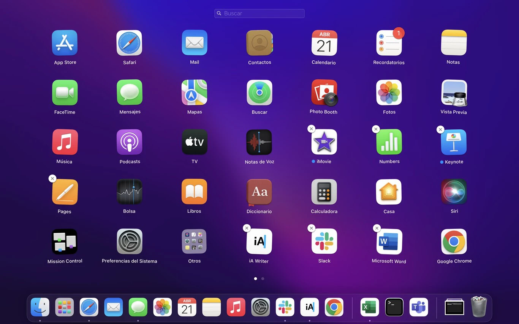Viewport: 519px width, 324px height.
Task: Open System Preferences from the Dock
Action: click(261, 307)
